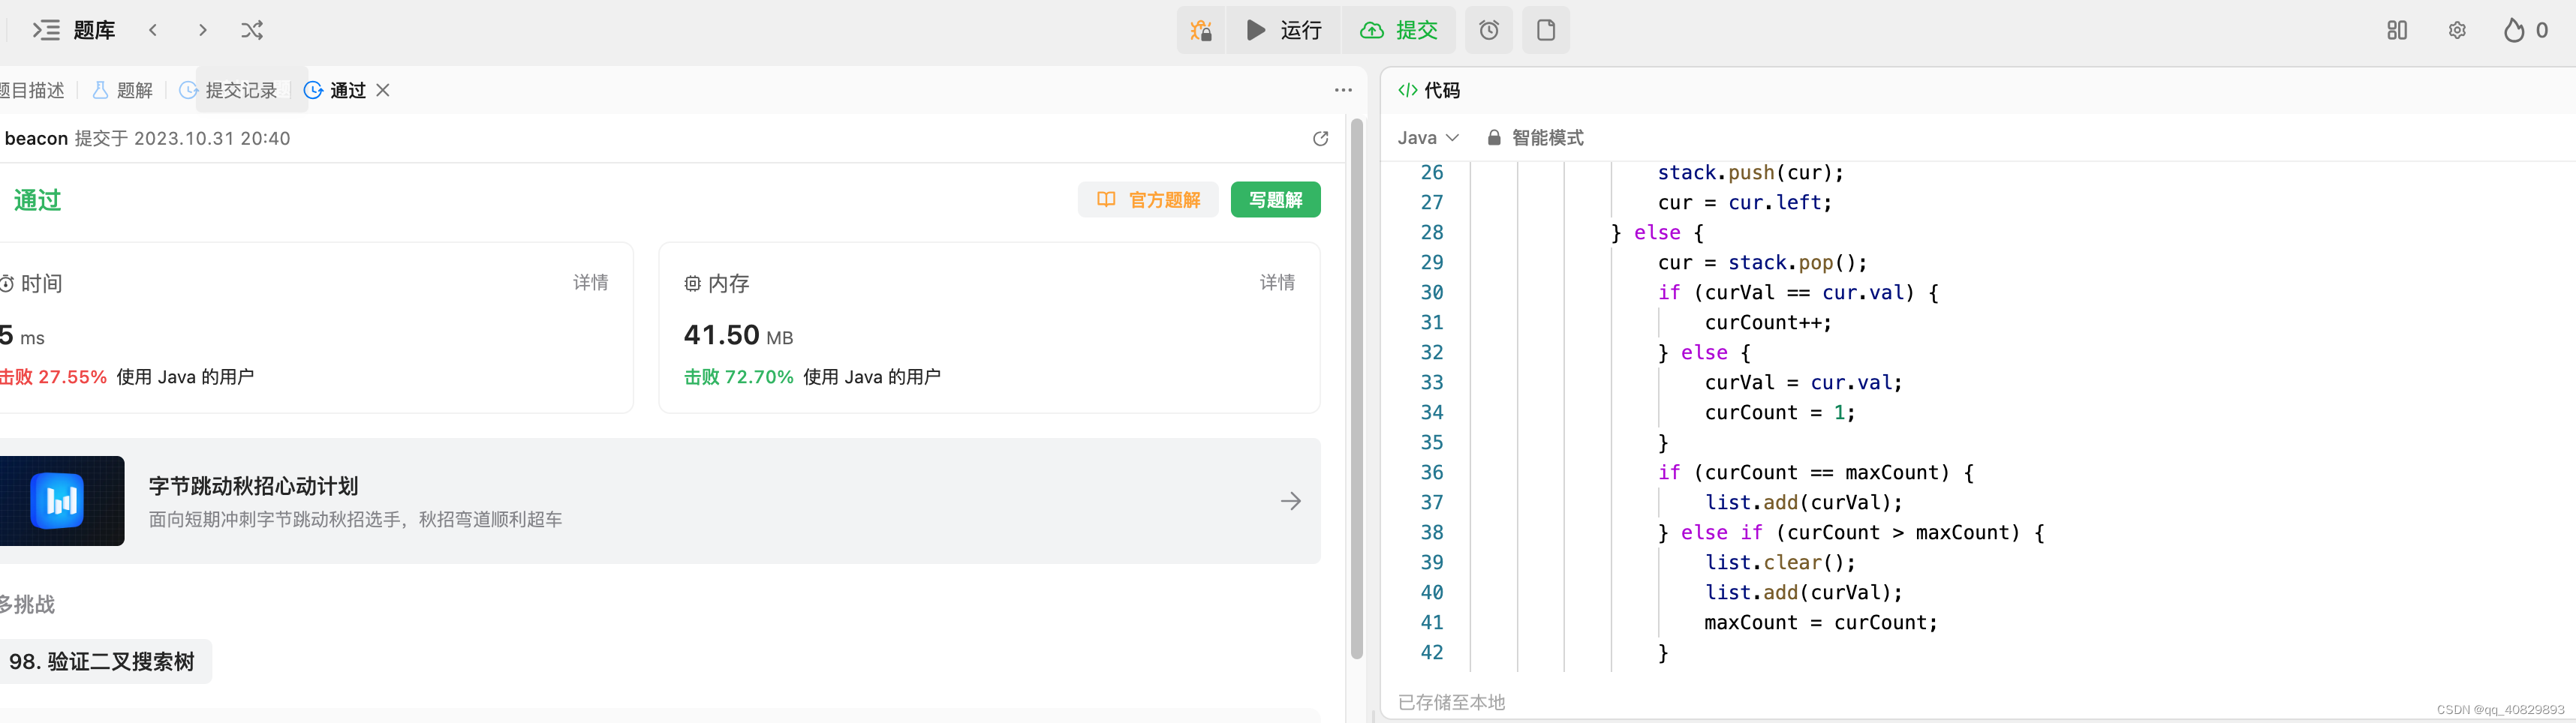Switch to the 题目描述 tab
This screenshot has width=2576, height=723.
(x=32, y=90)
